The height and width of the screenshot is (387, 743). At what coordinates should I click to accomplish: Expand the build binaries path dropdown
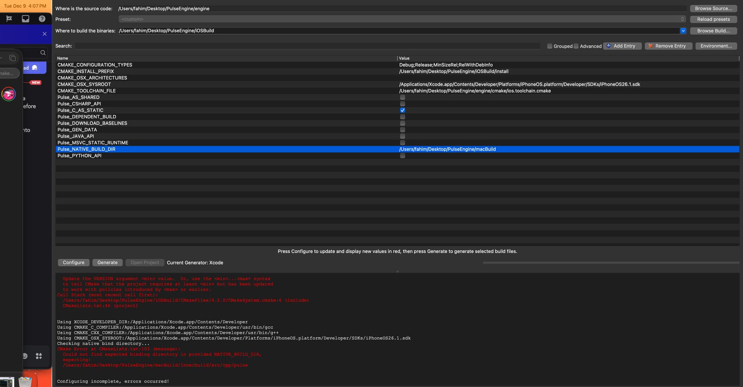[683, 31]
